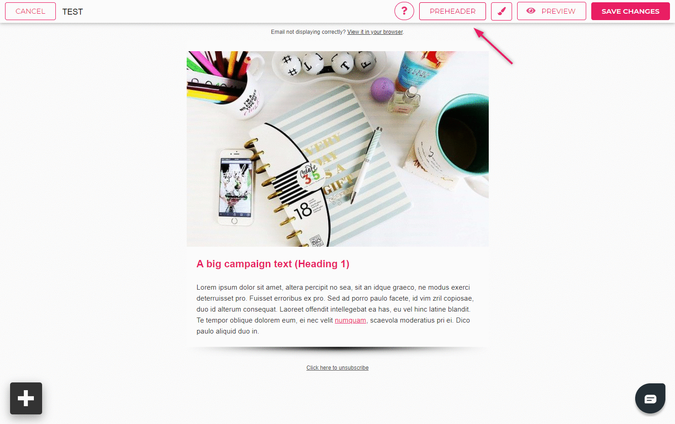Select the shadow divider below the text
The width and height of the screenshot is (675, 424).
click(x=337, y=350)
